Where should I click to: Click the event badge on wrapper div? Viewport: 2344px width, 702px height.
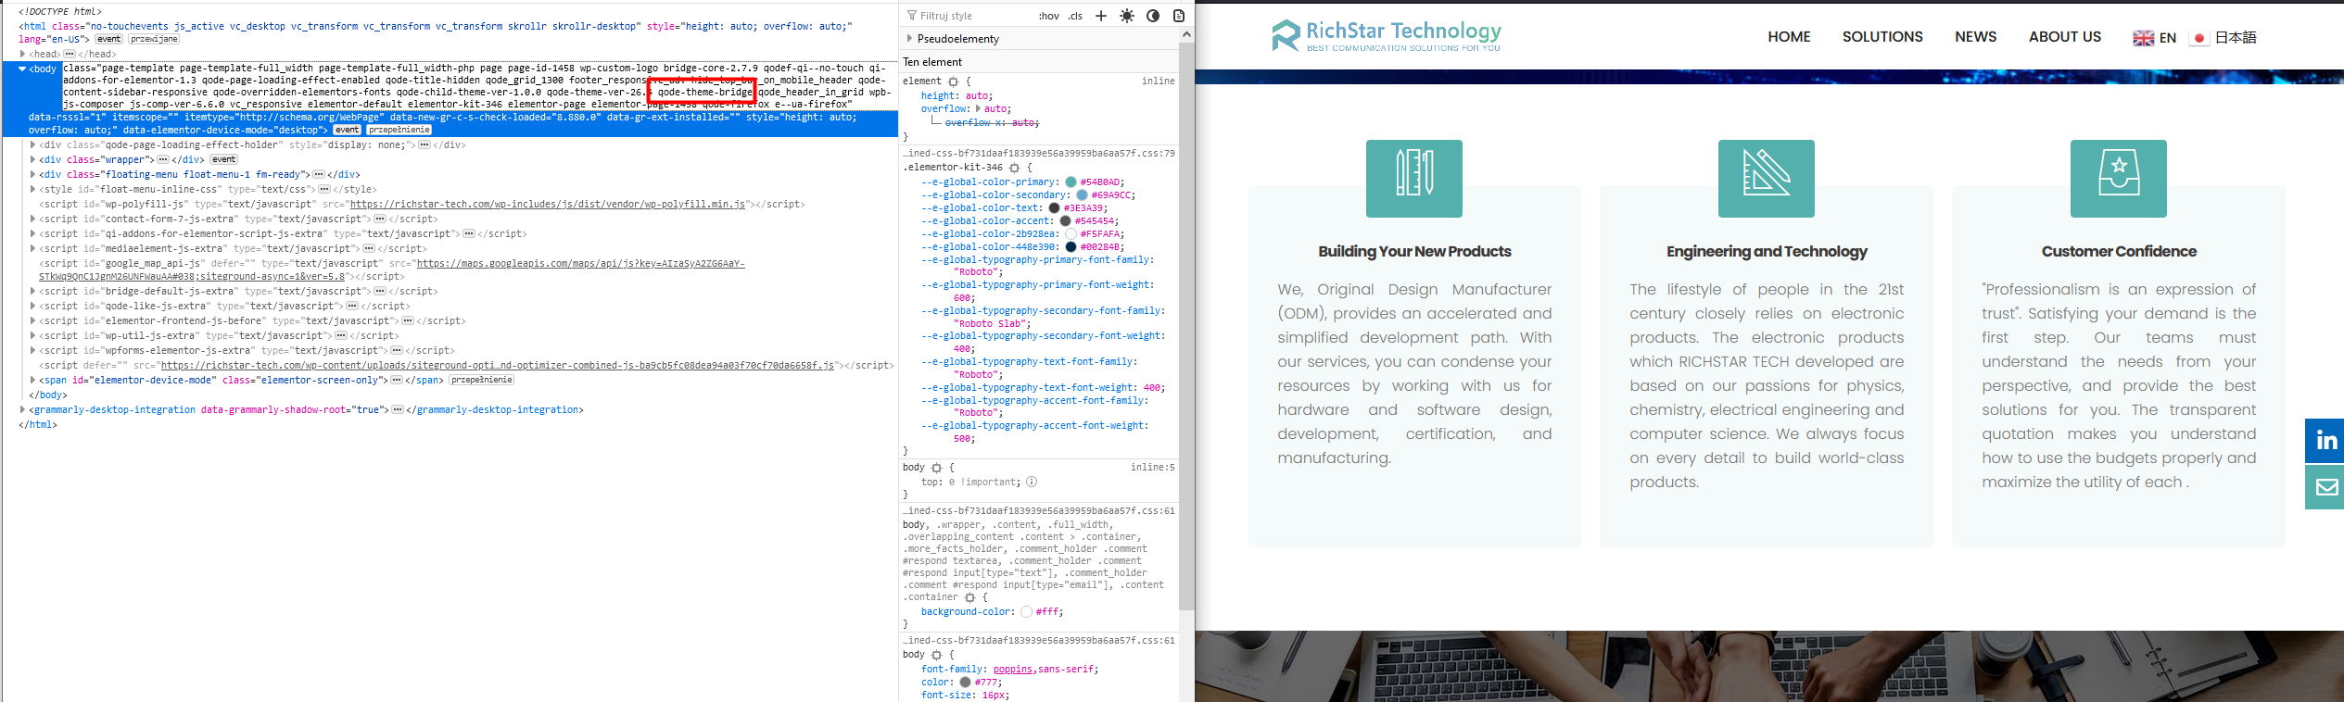click(223, 159)
